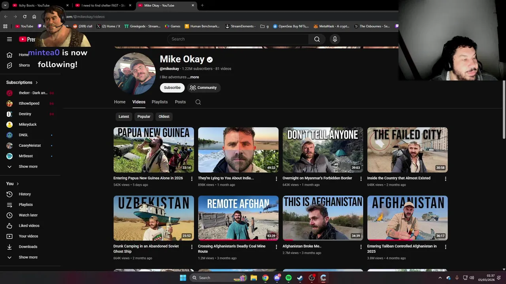506x284 pixels.
Task: Sort videos by Oldest chip
Action: [x=164, y=116]
